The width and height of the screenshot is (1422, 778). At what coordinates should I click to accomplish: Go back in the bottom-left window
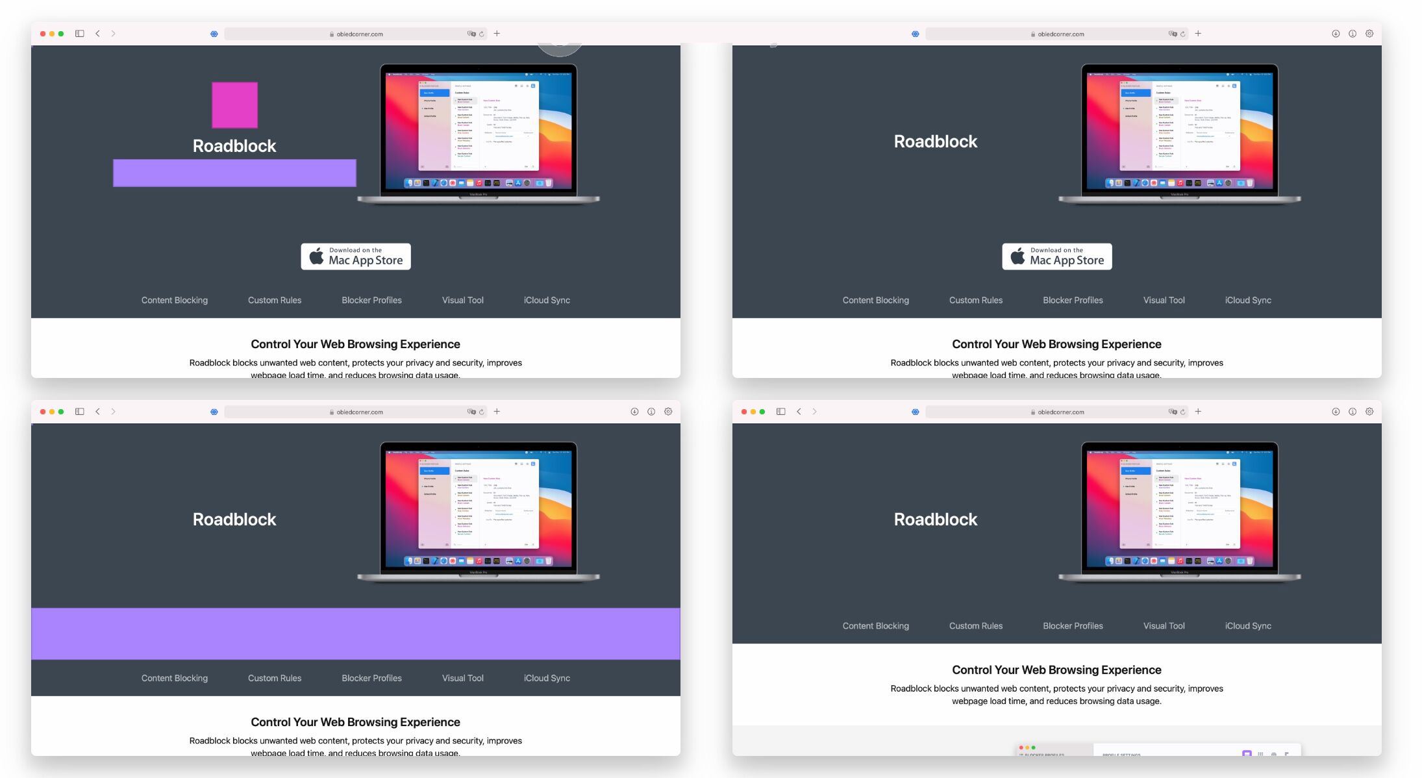click(x=97, y=412)
